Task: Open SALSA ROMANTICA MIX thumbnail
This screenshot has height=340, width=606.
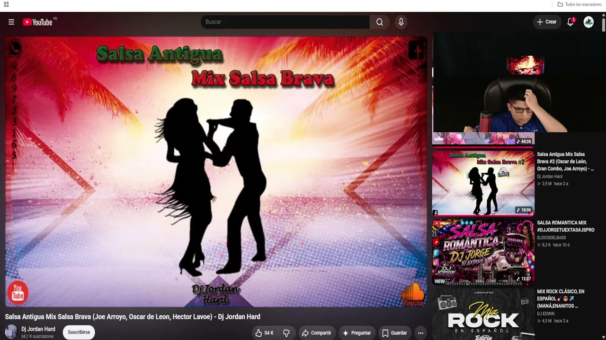Action: [483, 252]
